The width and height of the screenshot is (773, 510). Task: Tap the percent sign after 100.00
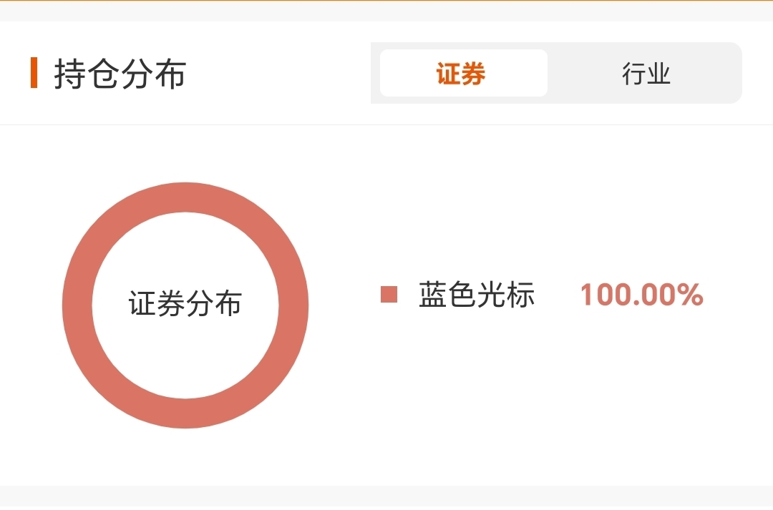pyautogui.click(x=690, y=295)
